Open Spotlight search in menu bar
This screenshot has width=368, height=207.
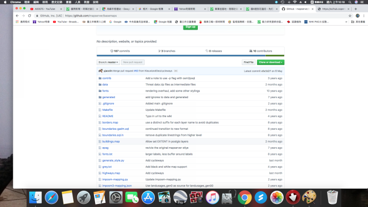click(x=350, y=2)
